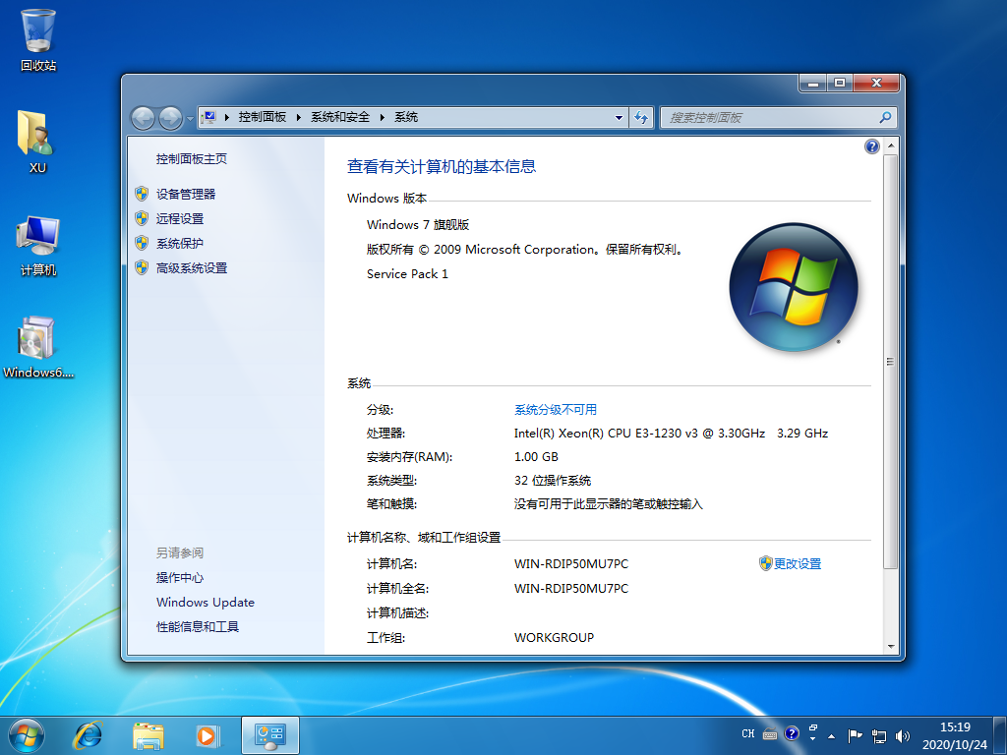This screenshot has width=1007, height=755.
Task: Click scrollbar down arrow in System window
Action: point(891,647)
